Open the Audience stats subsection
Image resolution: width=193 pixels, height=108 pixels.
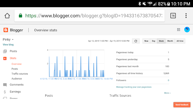click(x=17, y=79)
